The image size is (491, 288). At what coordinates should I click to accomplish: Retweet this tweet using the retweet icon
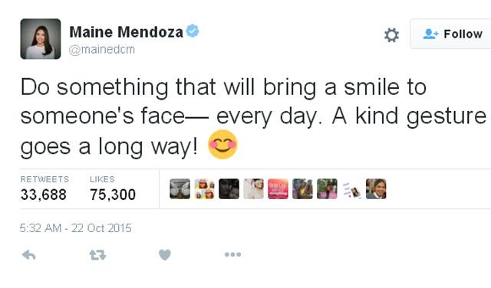click(97, 255)
